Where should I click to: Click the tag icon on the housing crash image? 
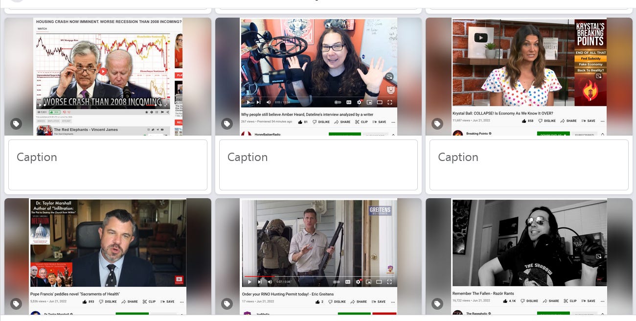click(x=16, y=124)
